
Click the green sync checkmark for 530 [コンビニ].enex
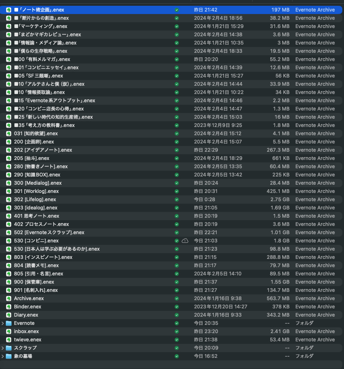(x=177, y=241)
